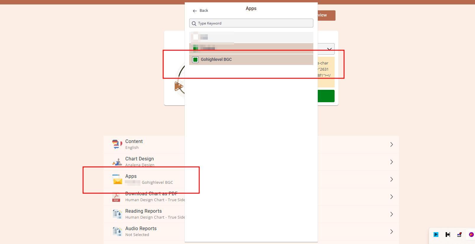The image size is (475, 244).
Task: Click the Content languages flag icon
Action: tap(117, 144)
